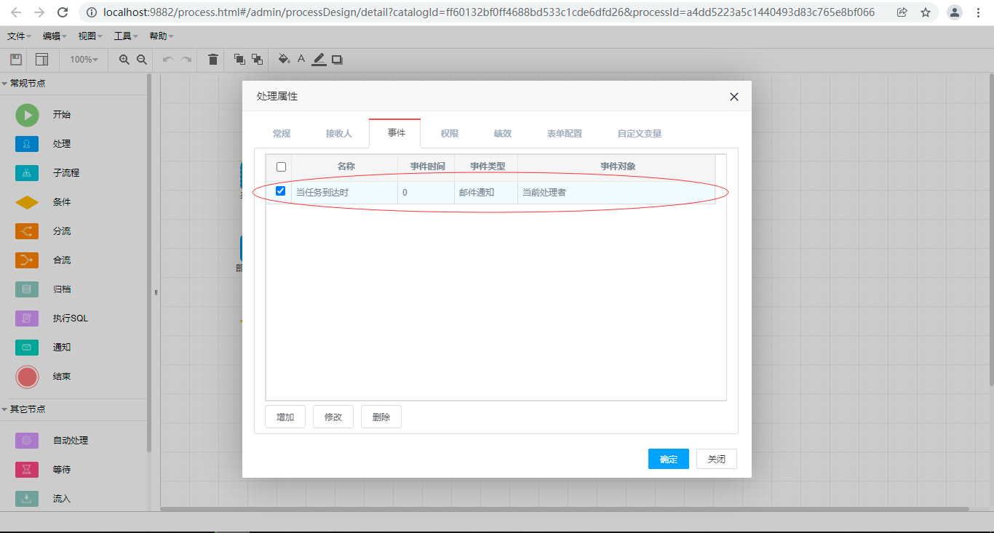This screenshot has height=533, width=994.
Task: Uncheck the 当任务到达时 row checkbox
Action: point(280,191)
